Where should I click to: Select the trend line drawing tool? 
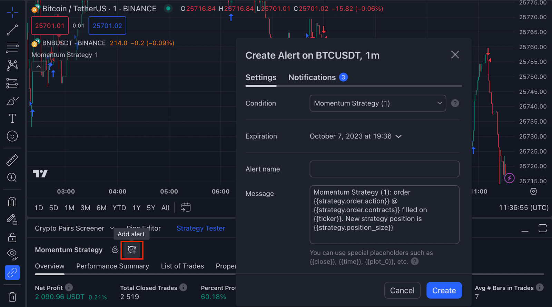click(12, 30)
